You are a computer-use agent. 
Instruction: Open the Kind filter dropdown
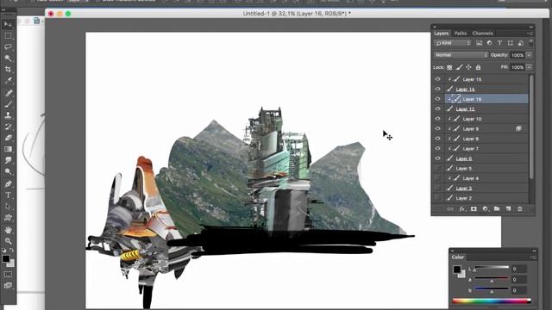(453, 43)
